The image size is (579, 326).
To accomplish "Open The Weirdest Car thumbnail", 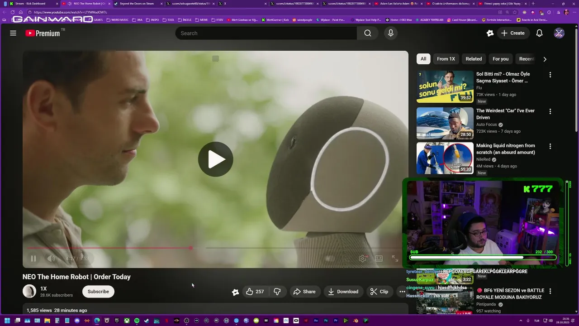I will [x=445, y=123].
